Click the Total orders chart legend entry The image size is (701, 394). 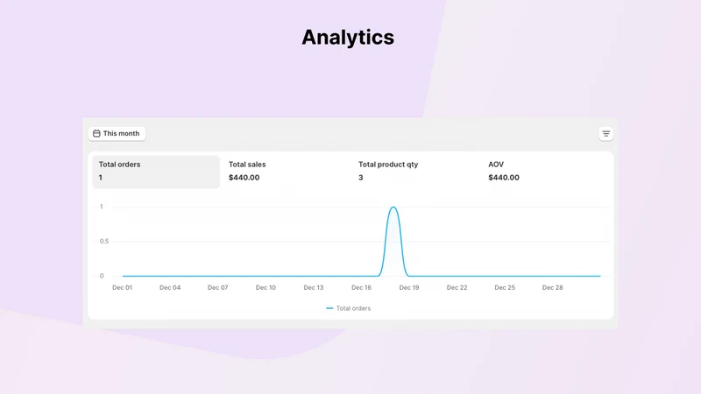[348, 308]
